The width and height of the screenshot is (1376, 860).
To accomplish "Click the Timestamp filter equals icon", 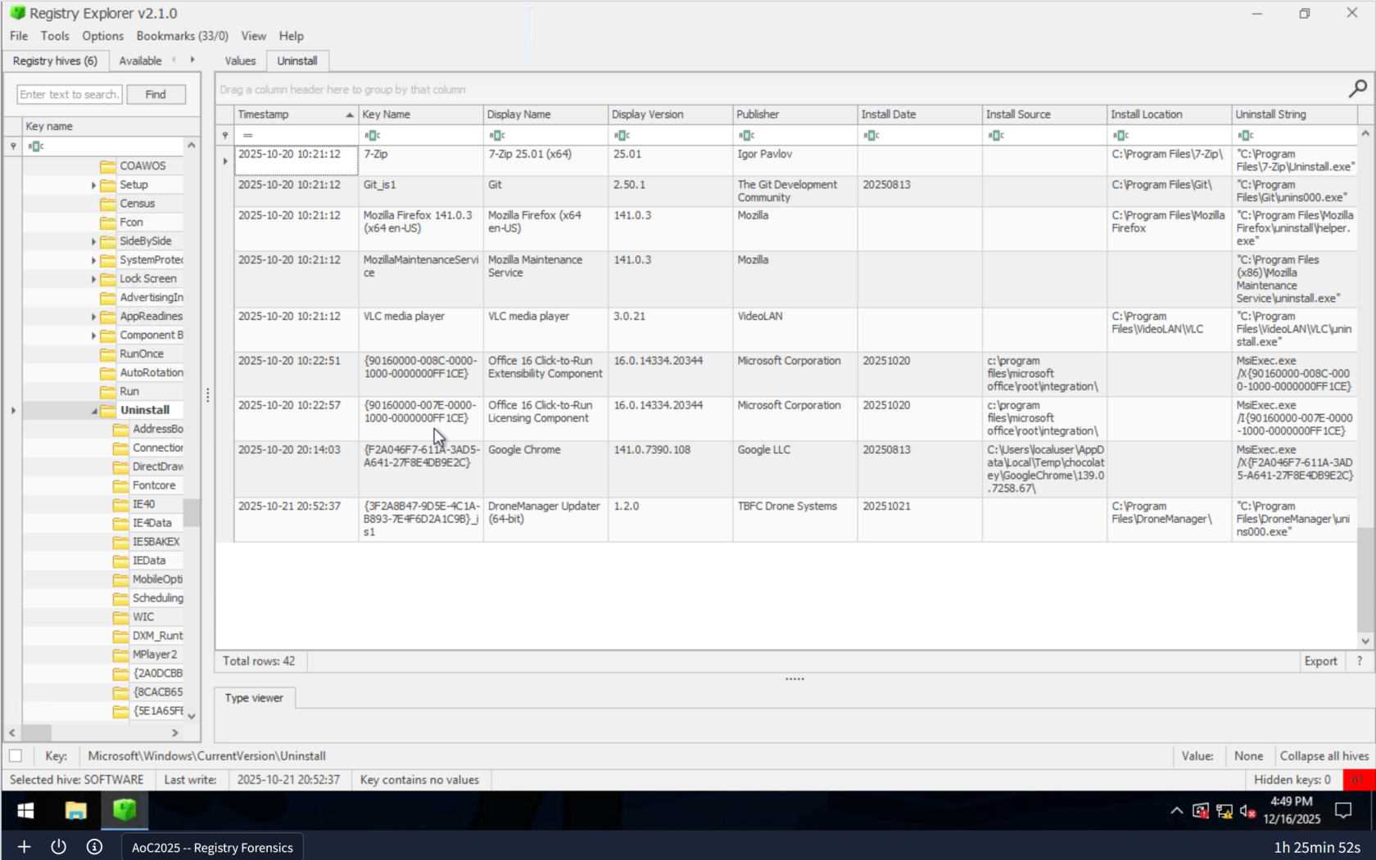I will click(247, 135).
